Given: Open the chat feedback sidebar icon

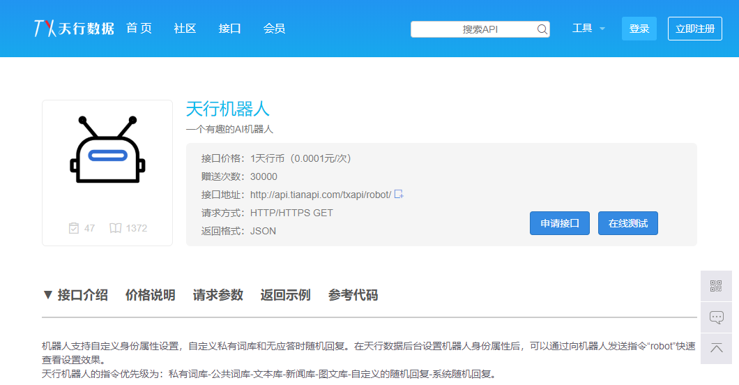Looking at the screenshot, I should coord(716,317).
